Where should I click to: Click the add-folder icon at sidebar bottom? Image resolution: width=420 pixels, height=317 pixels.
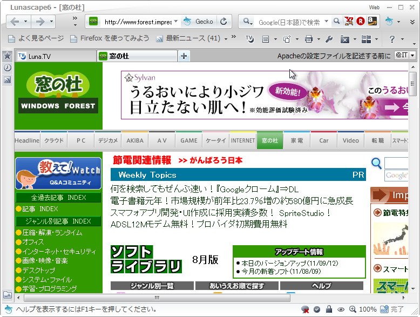pyautogui.click(x=7, y=295)
